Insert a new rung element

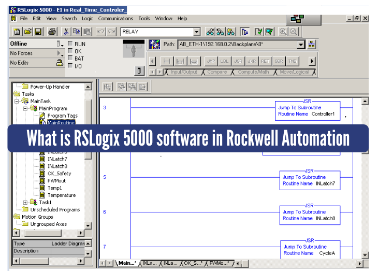coord(167,61)
